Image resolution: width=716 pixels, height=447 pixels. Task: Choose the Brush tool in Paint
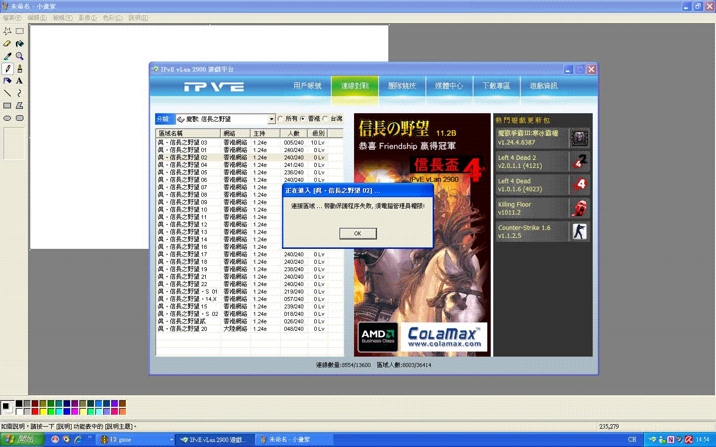point(20,69)
